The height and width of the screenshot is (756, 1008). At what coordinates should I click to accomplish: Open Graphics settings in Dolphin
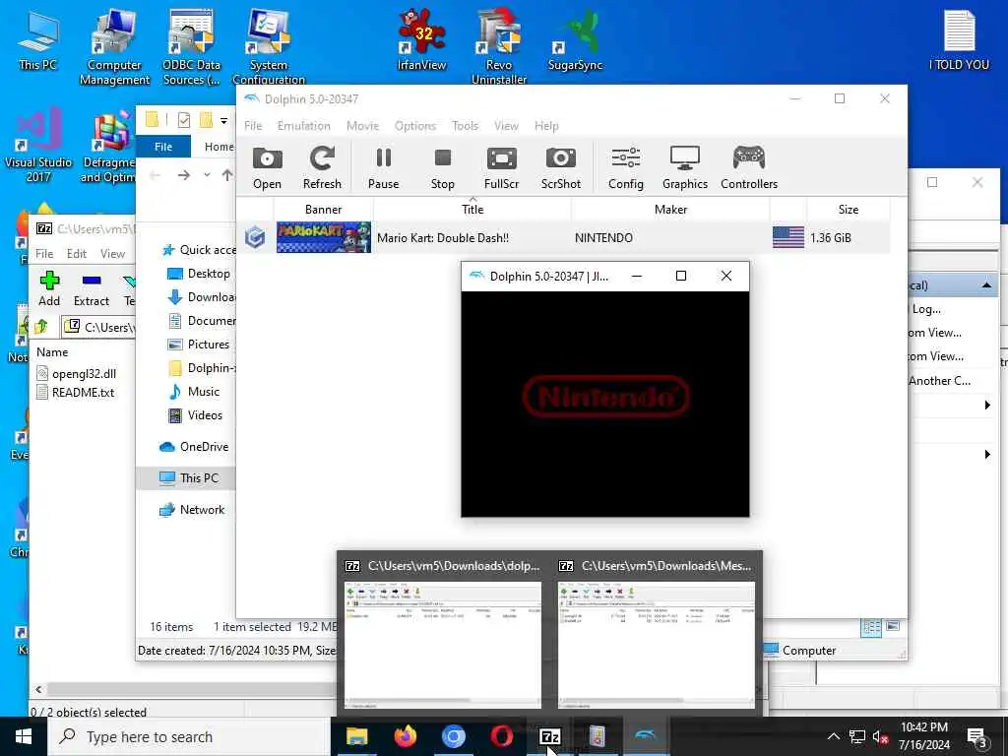pos(685,167)
